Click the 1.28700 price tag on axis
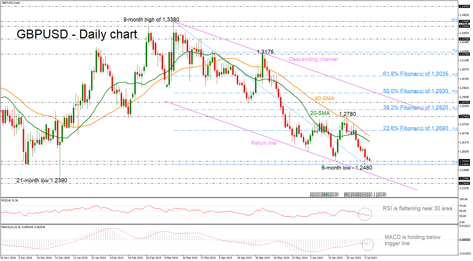This screenshot has width=473, height=261. point(464,102)
